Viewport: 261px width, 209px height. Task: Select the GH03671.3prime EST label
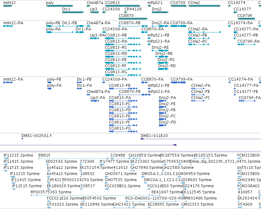click(121, 174)
